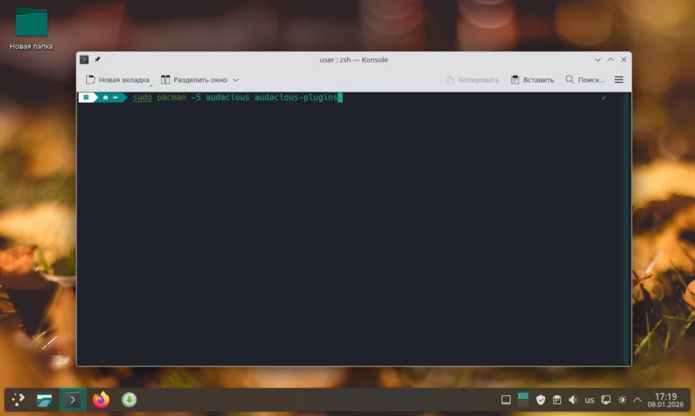
Task: Expand the Разделить окно dropdown arrow
Action: pyautogui.click(x=236, y=80)
